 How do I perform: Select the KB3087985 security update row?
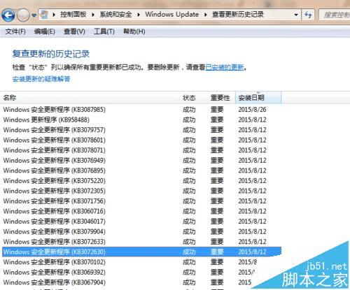coord(141,110)
